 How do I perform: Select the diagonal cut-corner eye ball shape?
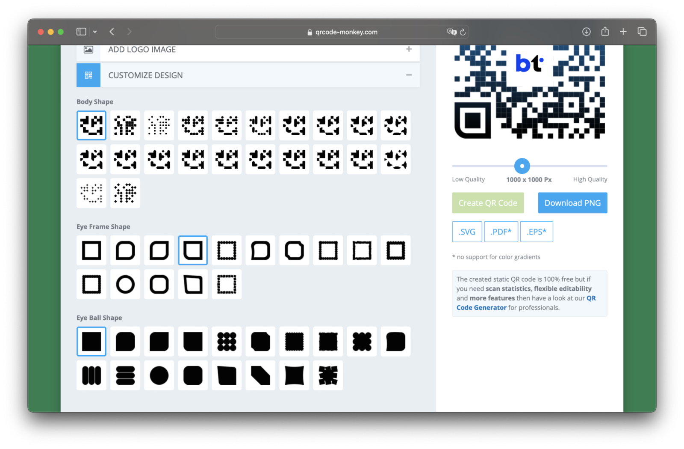pos(260,375)
